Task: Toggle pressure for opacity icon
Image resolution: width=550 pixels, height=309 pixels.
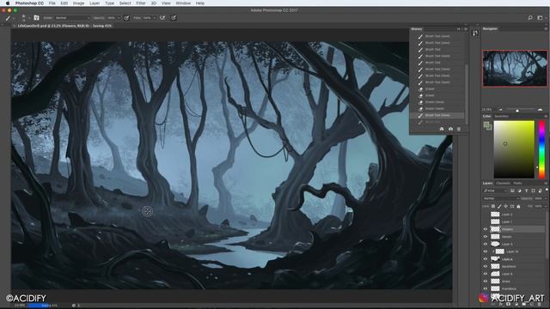Action: pos(126,17)
